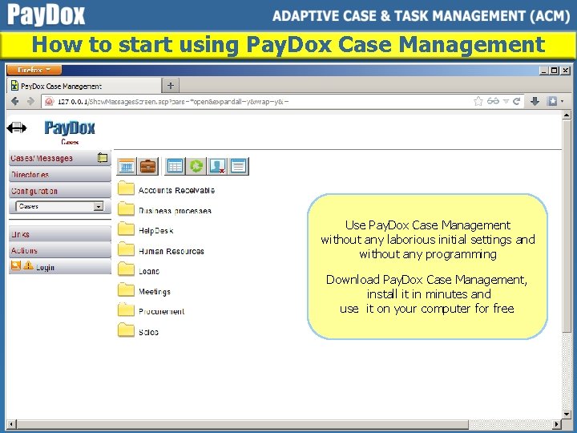Viewport: 577px width, 433px height.
Task: Click the horizontal scrollbar left arrow
Action: [11, 424]
